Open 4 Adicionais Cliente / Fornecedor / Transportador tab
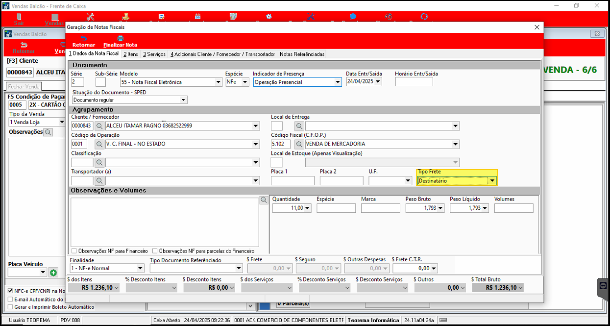Screen dimensions: 610x326 point(223,54)
